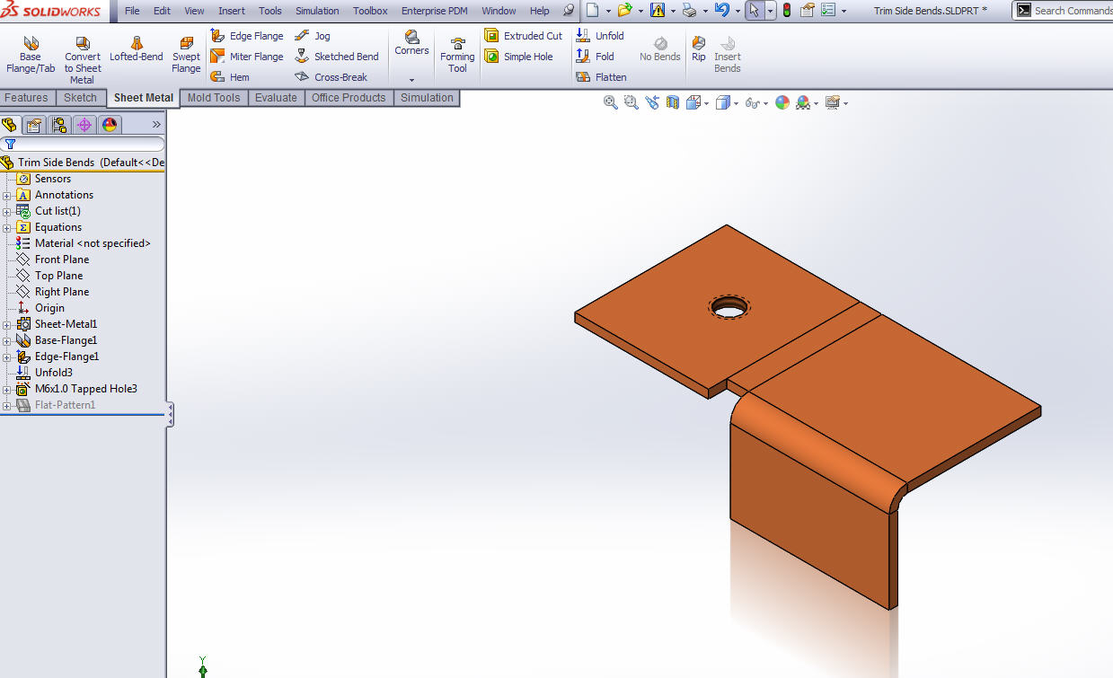Activate the Swept Flange tool

click(x=186, y=55)
